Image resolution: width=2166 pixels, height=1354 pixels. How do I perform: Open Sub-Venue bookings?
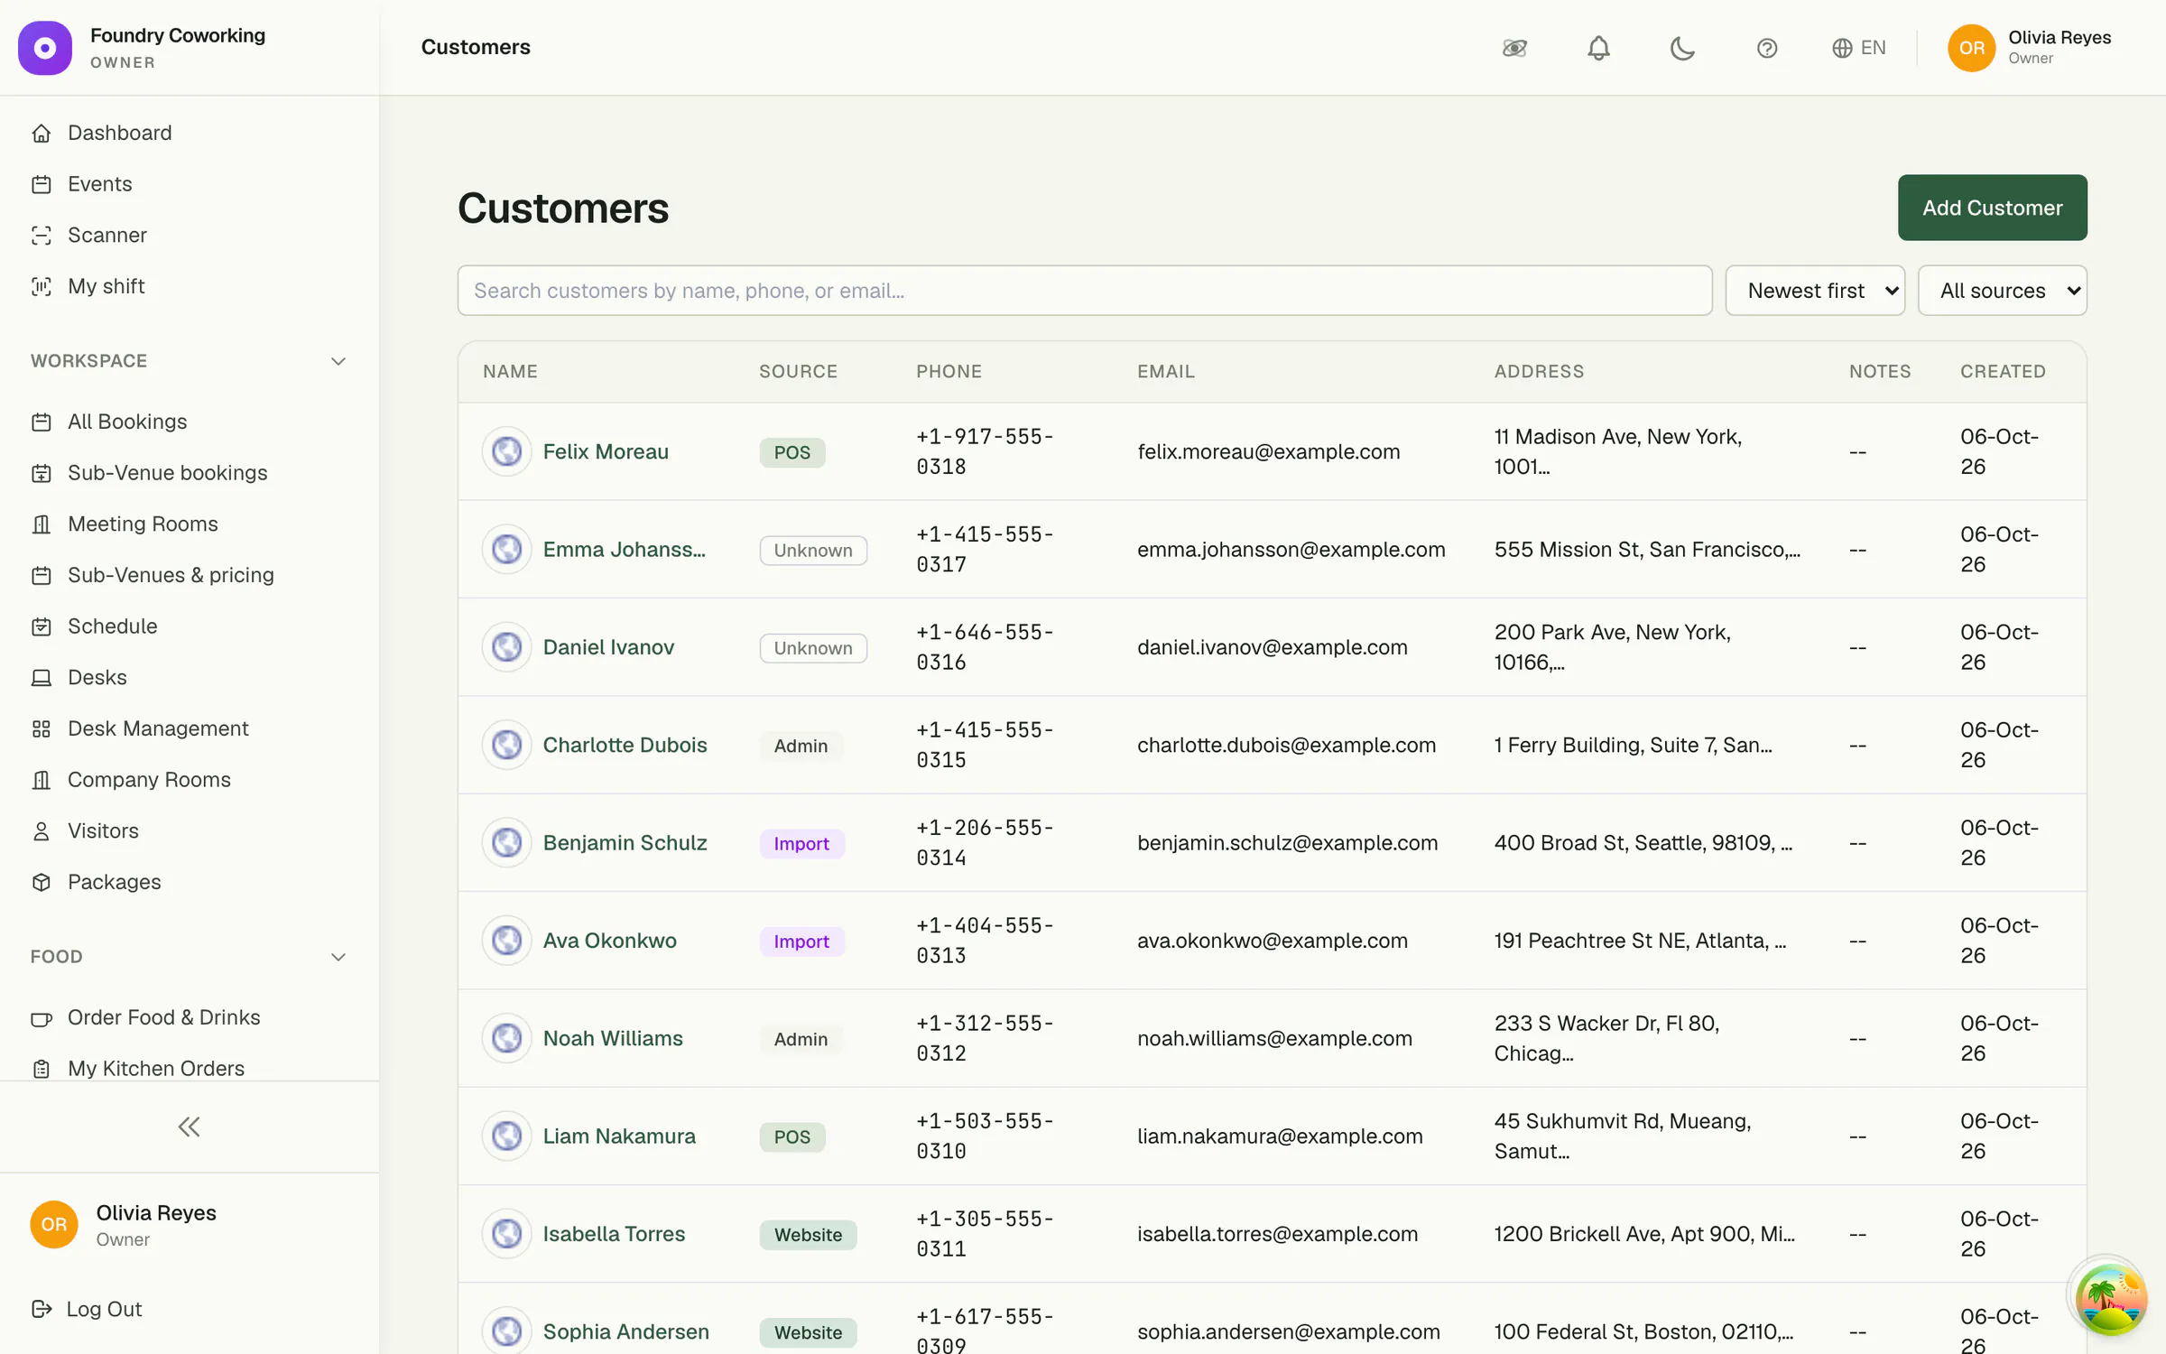pos(167,473)
